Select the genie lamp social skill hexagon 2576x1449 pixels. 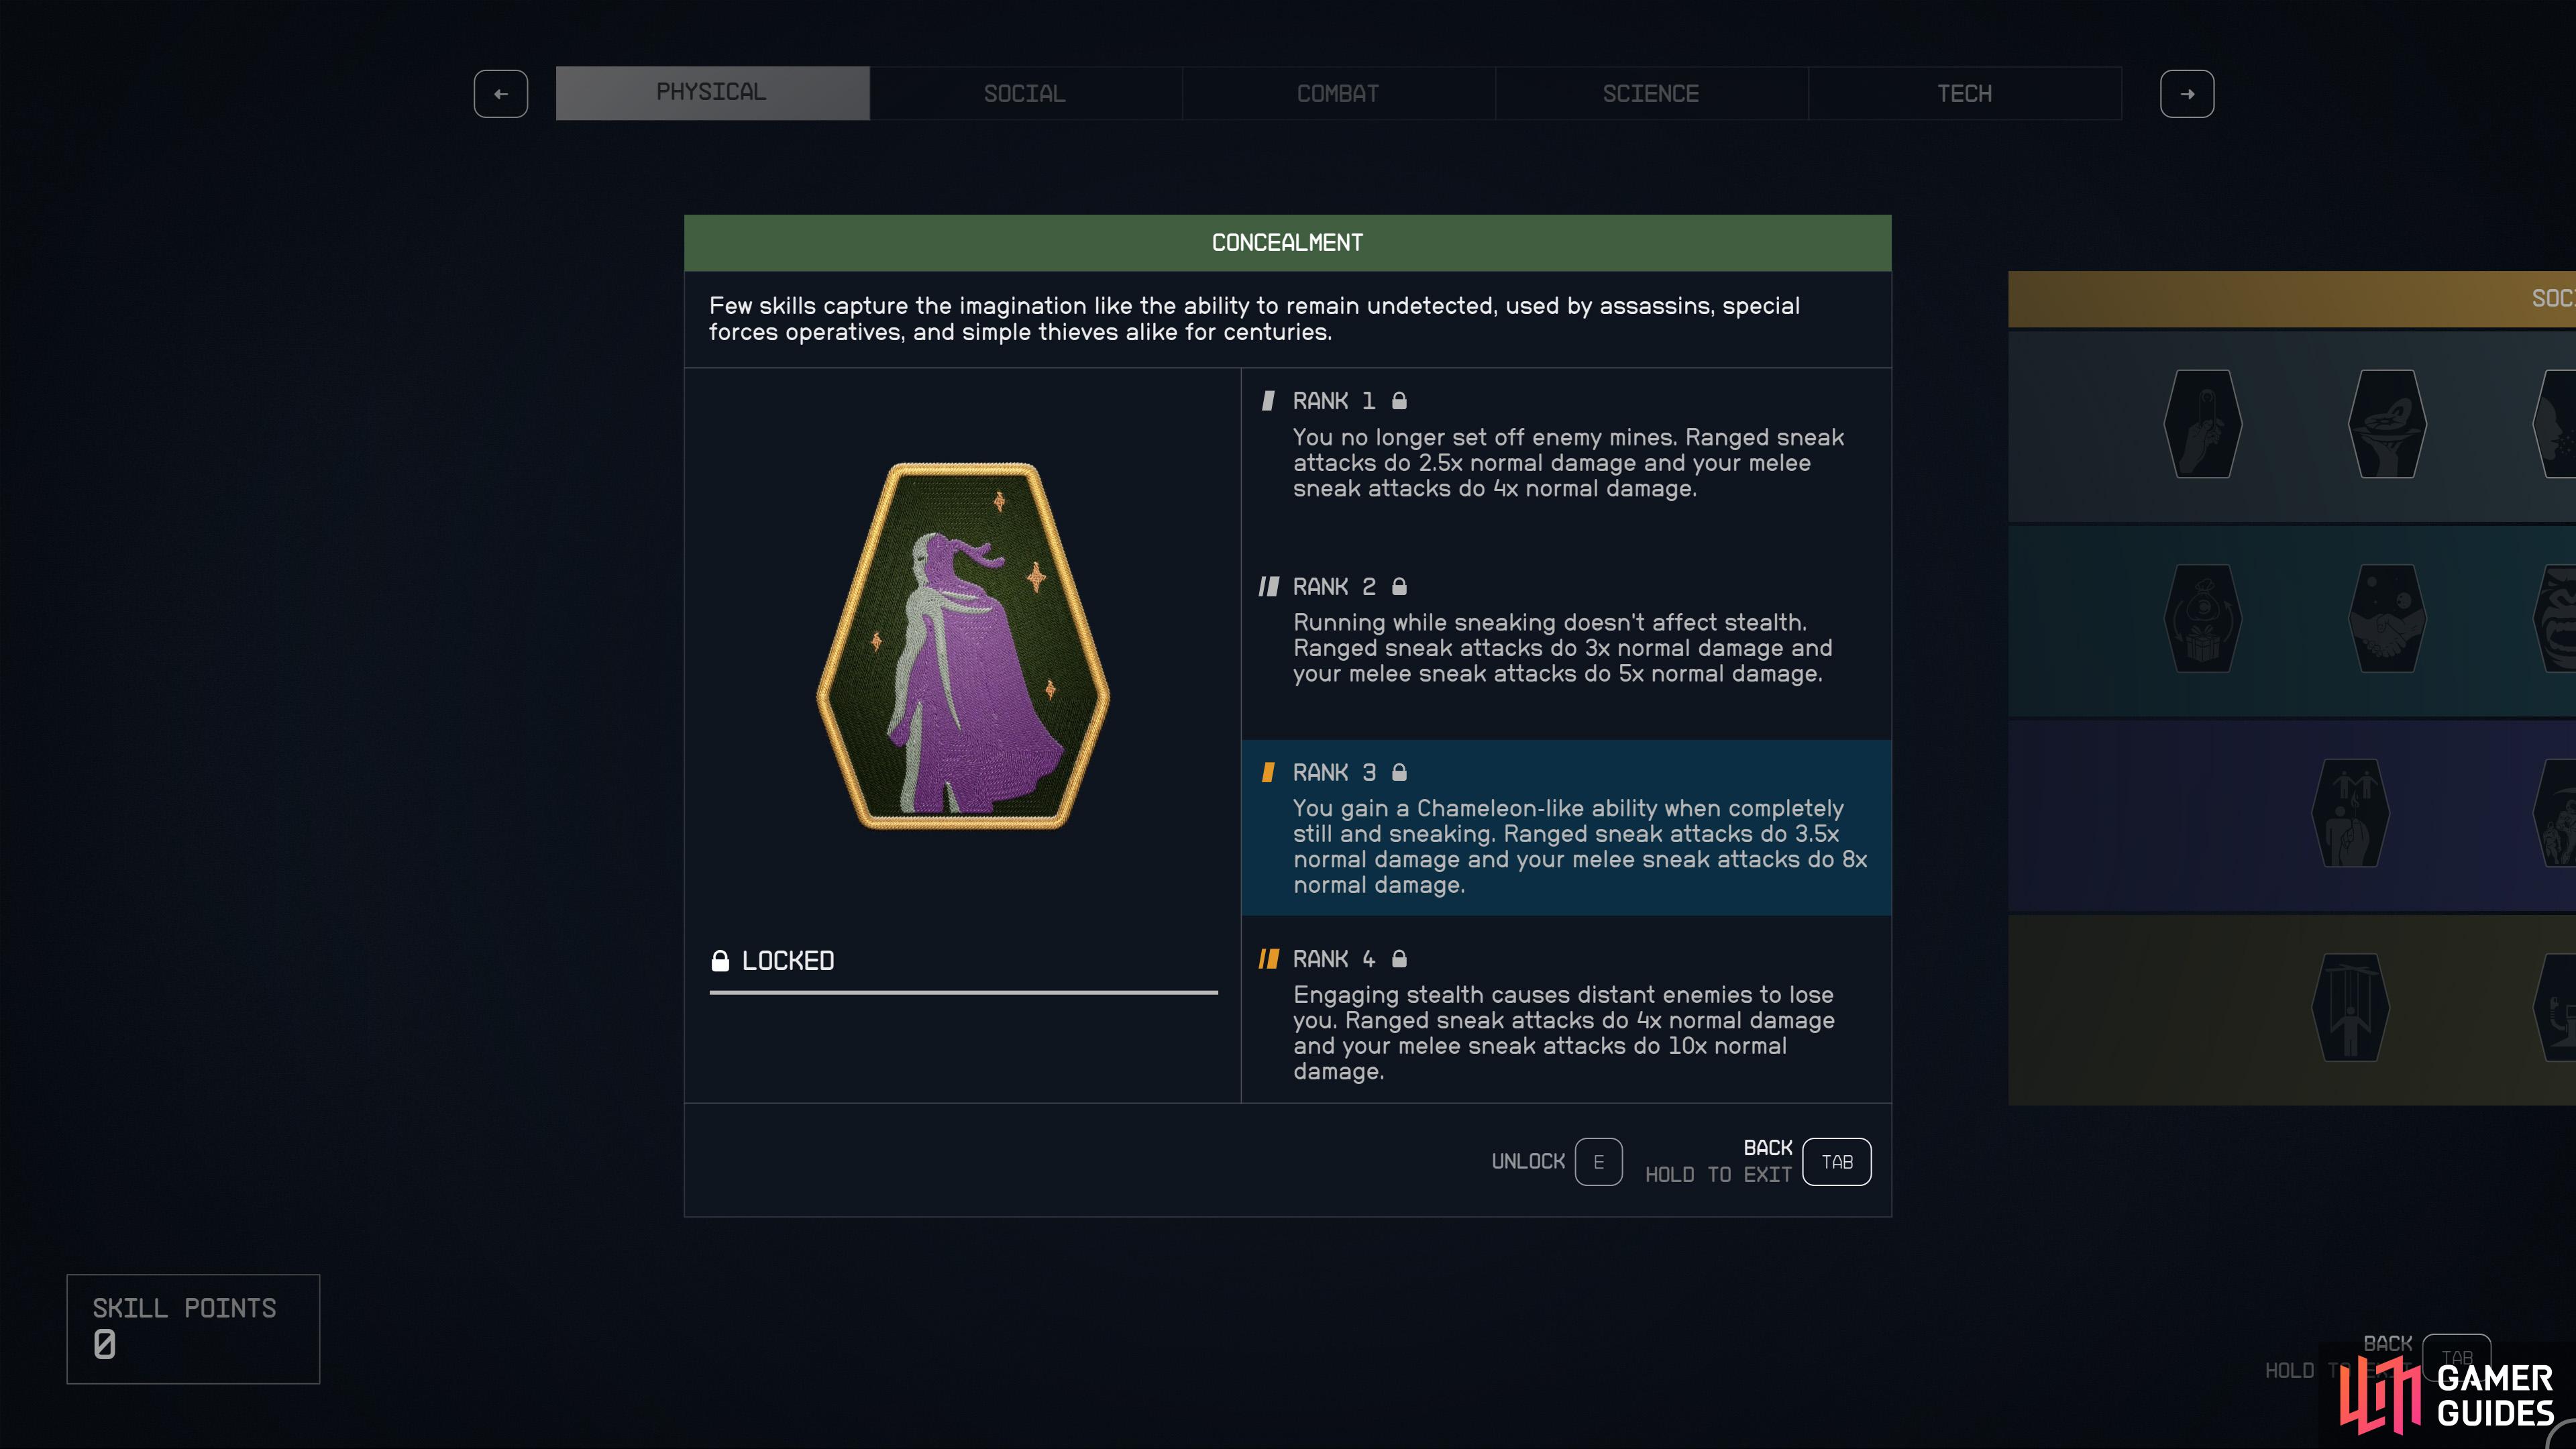tap(2387, 424)
